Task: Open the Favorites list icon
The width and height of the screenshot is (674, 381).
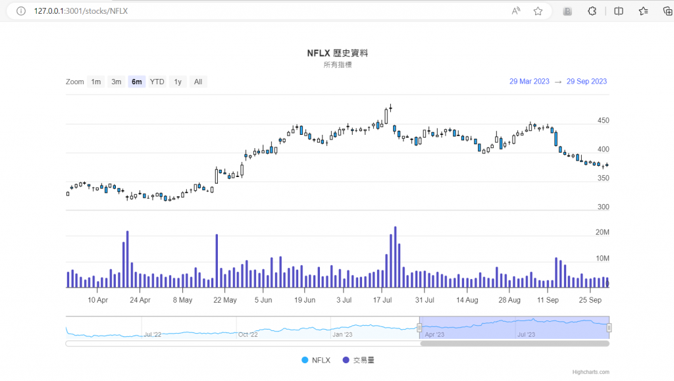Action: pos(643,11)
